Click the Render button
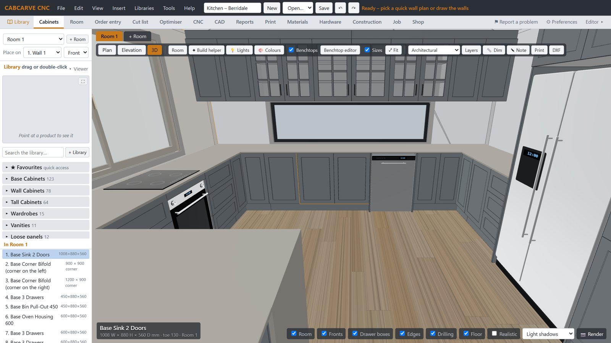This screenshot has height=343, width=611. (592, 334)
